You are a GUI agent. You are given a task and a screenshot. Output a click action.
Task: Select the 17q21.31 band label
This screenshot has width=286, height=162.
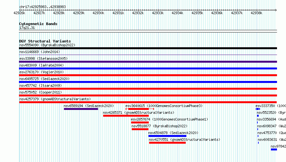(x=27, y=28)
